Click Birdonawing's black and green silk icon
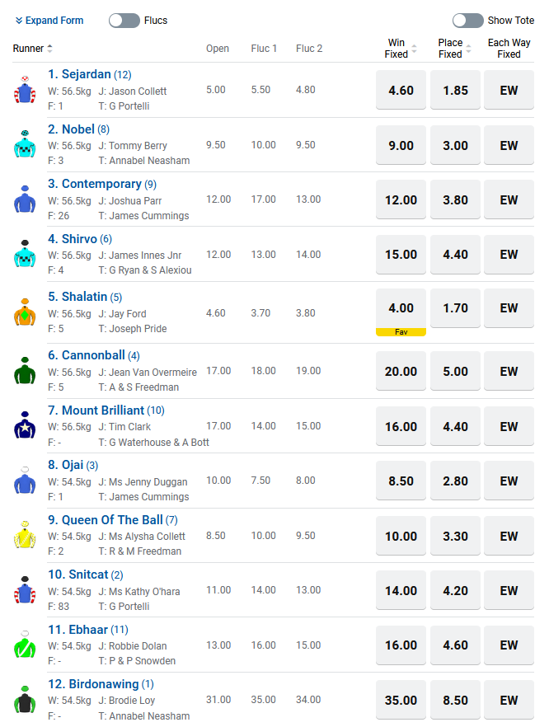Viewport: 549px width, 727px height. pyautogui.click(x=25, y=699)
